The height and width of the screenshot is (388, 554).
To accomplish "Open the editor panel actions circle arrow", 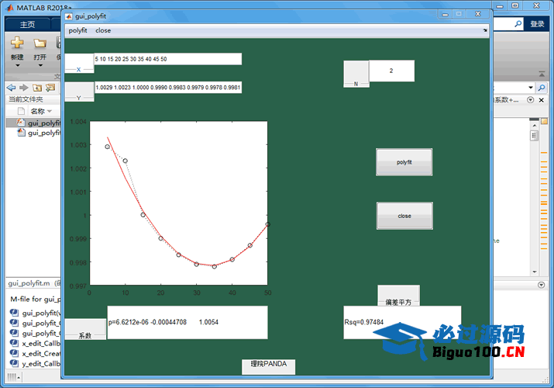I will coord(530,100).
